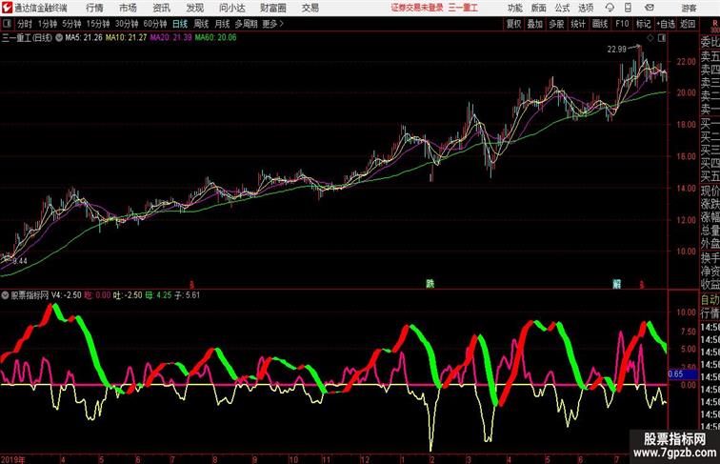Click the 通达信 red logo icon
720x464 pixels.
(x=7, y=8)
